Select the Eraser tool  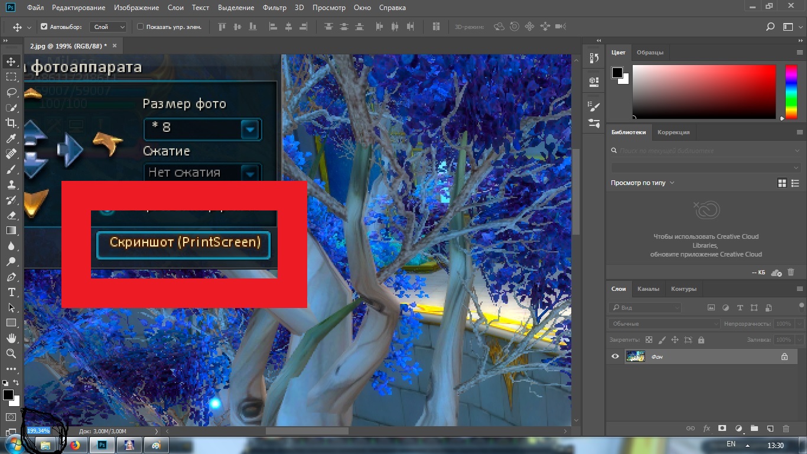tap(11, 215)
